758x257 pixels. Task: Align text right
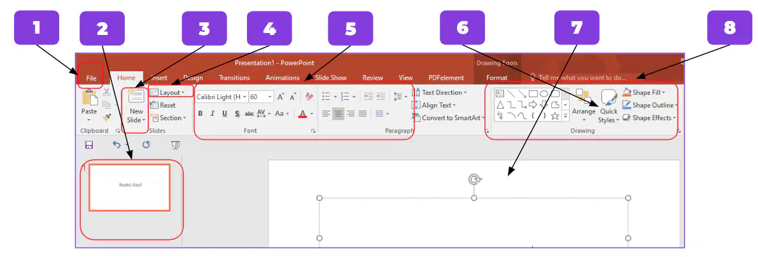coord(351,114)
